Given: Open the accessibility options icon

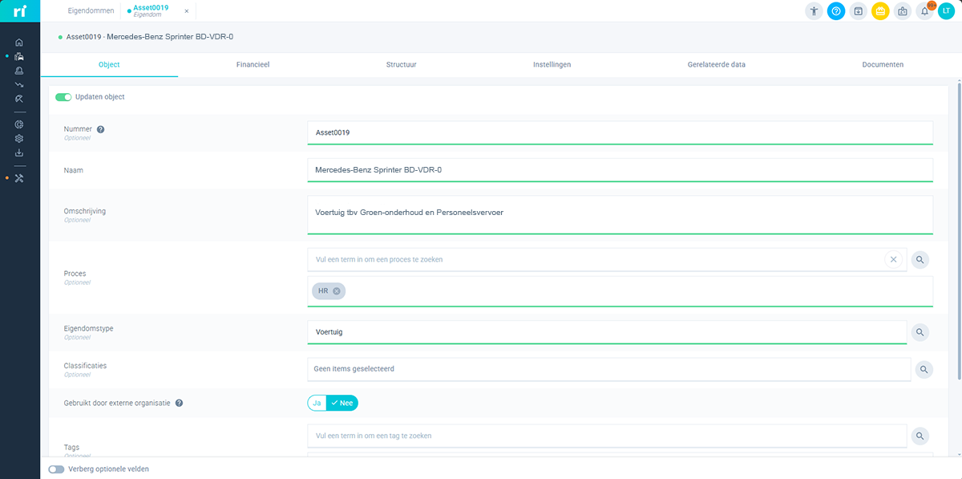Looking at the screenshot, I should pos(814,11).
